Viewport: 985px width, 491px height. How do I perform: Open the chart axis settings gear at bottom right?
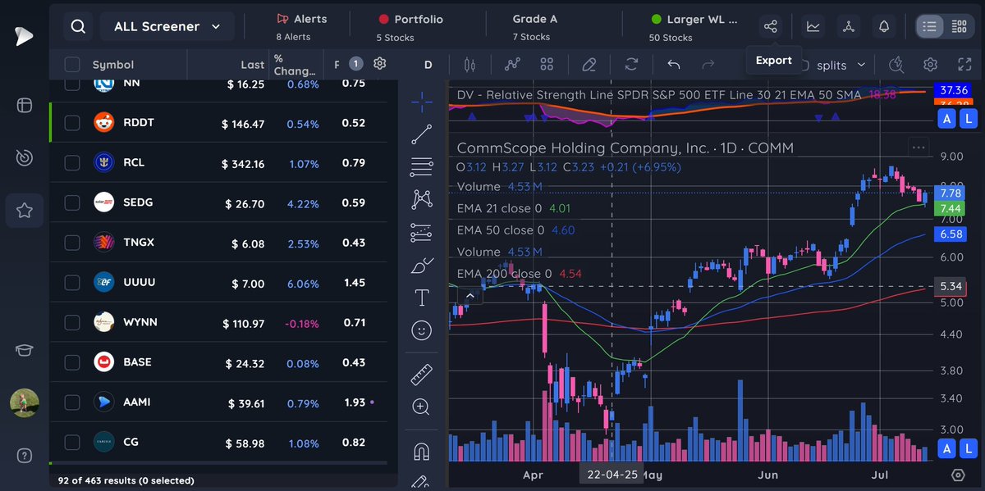click(x=958, y=475)
